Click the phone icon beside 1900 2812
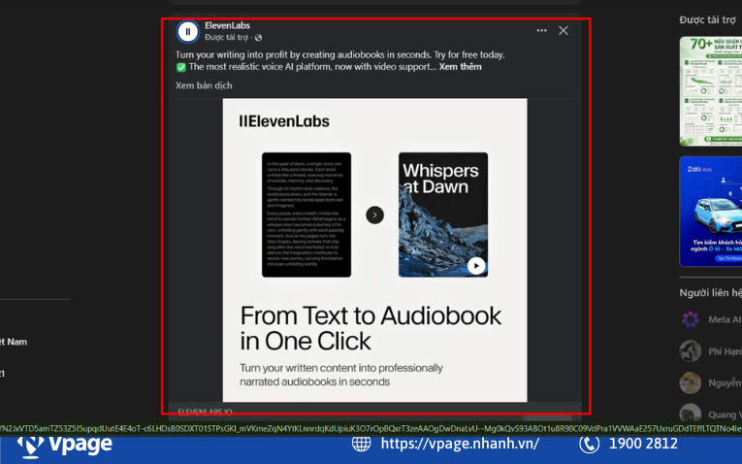This screenshot has height=464, width=742. 589,444
